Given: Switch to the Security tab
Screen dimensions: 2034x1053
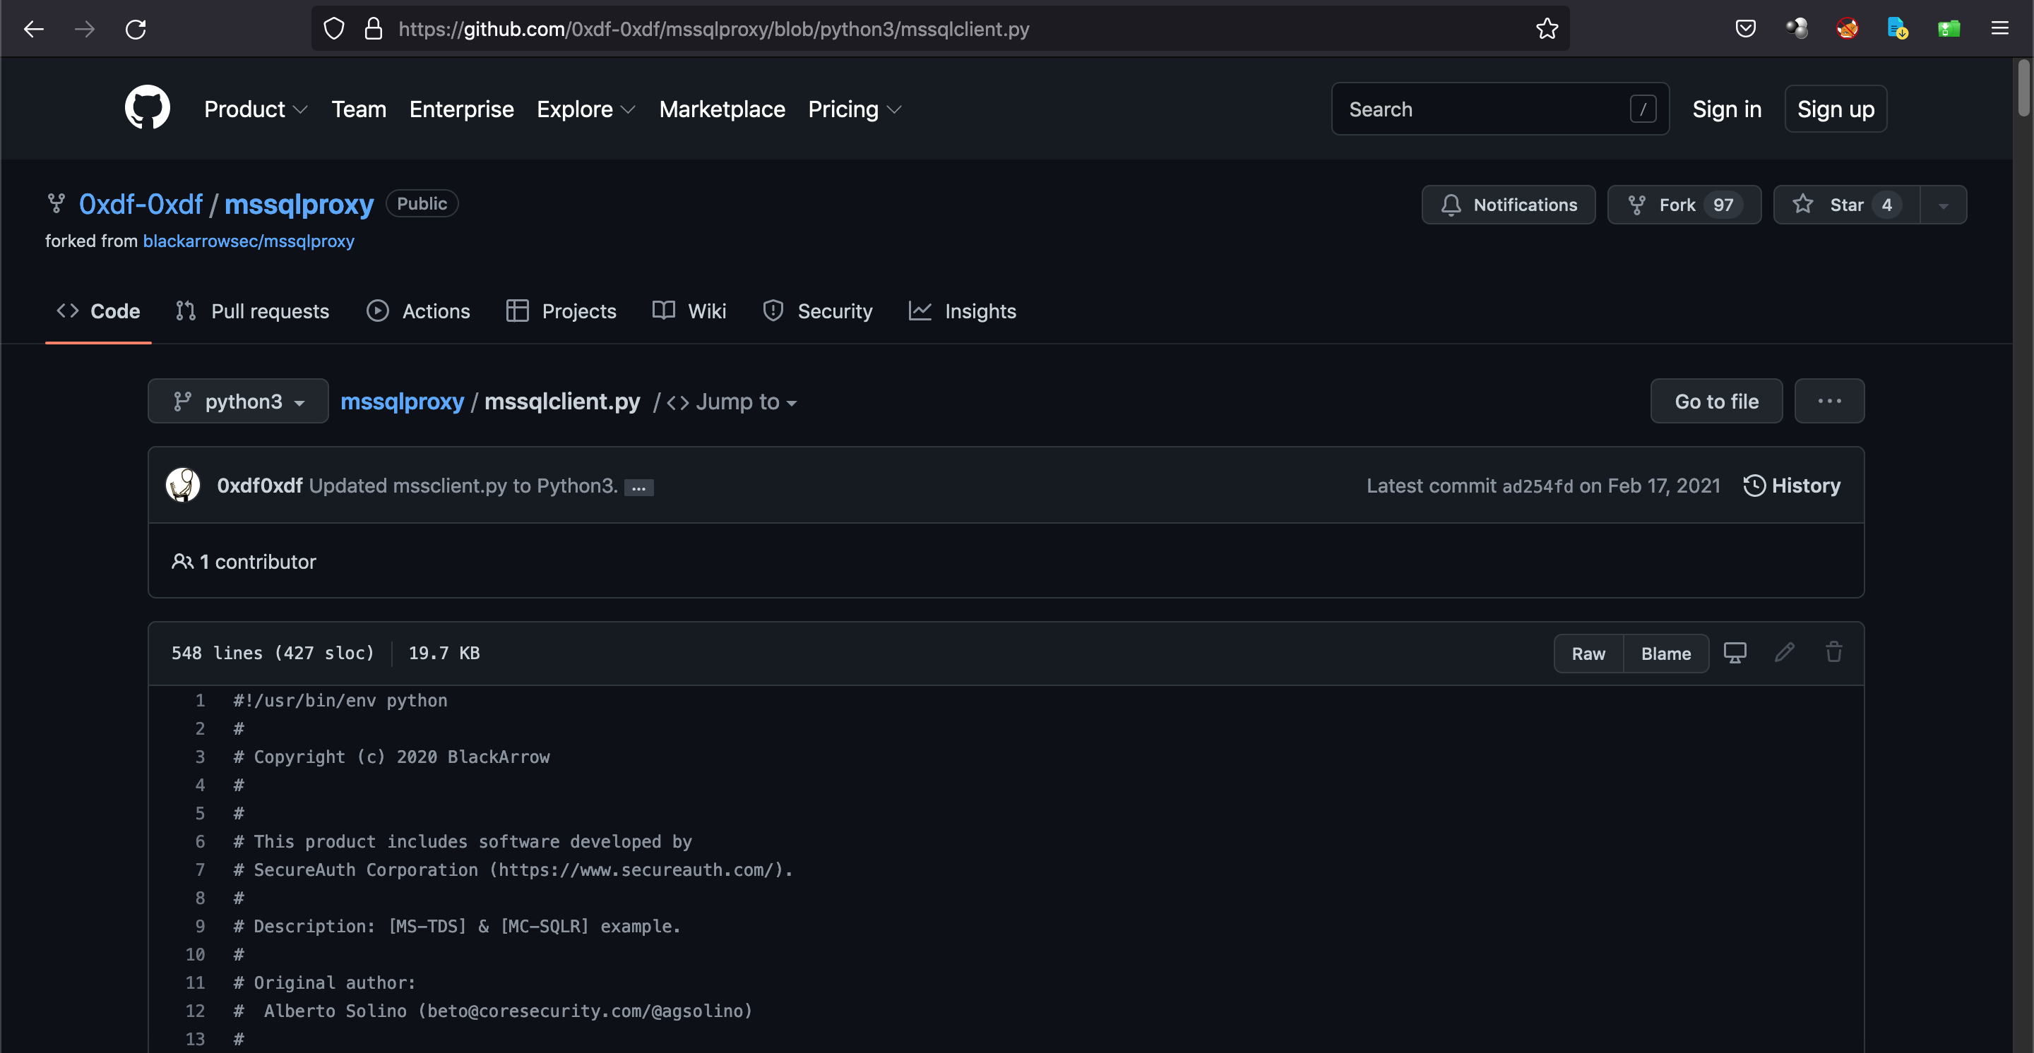Looking at the screenshot, I should pyautogui.click(x=817, y=311).
